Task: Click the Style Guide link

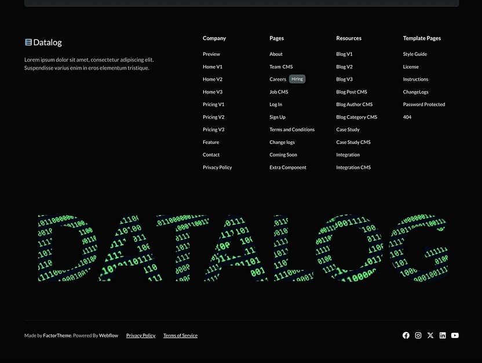Action: pyautogui.click(x=414, y=54)
